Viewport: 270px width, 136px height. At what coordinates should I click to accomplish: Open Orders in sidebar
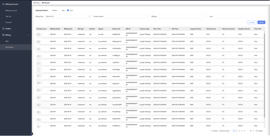(8, 29)
